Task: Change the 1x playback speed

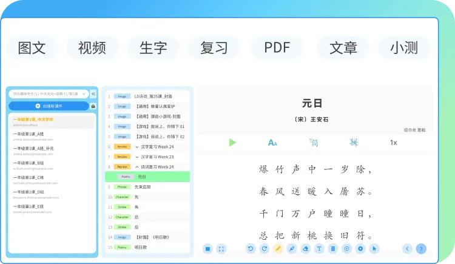Action: coord(393,143)
